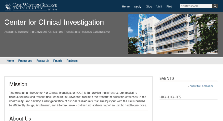Click the HIGHLIGHTS section heading
This screenshot has height=121, width=223.
[x=170, y=97]
